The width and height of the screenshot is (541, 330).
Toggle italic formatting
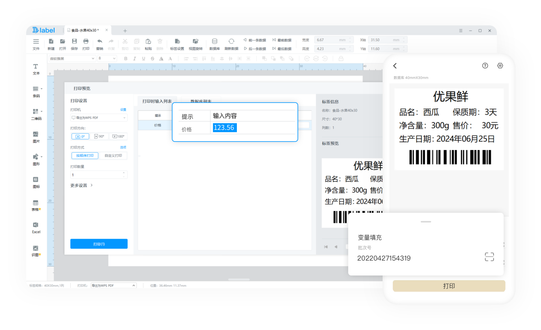pos(135,59)
